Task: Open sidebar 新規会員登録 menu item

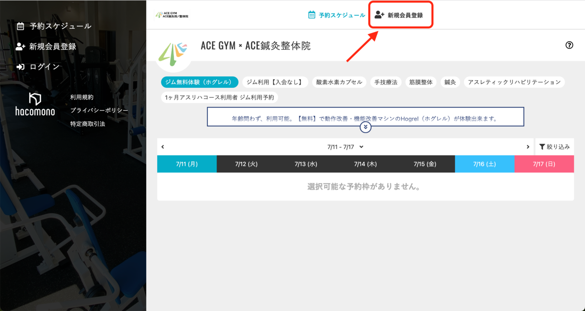Action: tap(46, 46)
